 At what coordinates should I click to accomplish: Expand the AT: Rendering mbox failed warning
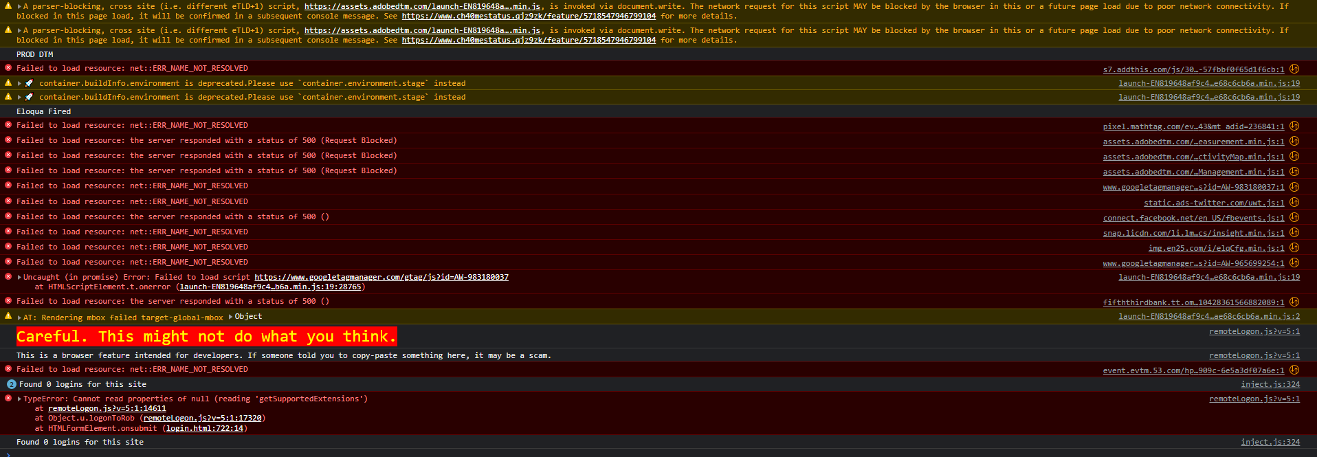[19, 317]
